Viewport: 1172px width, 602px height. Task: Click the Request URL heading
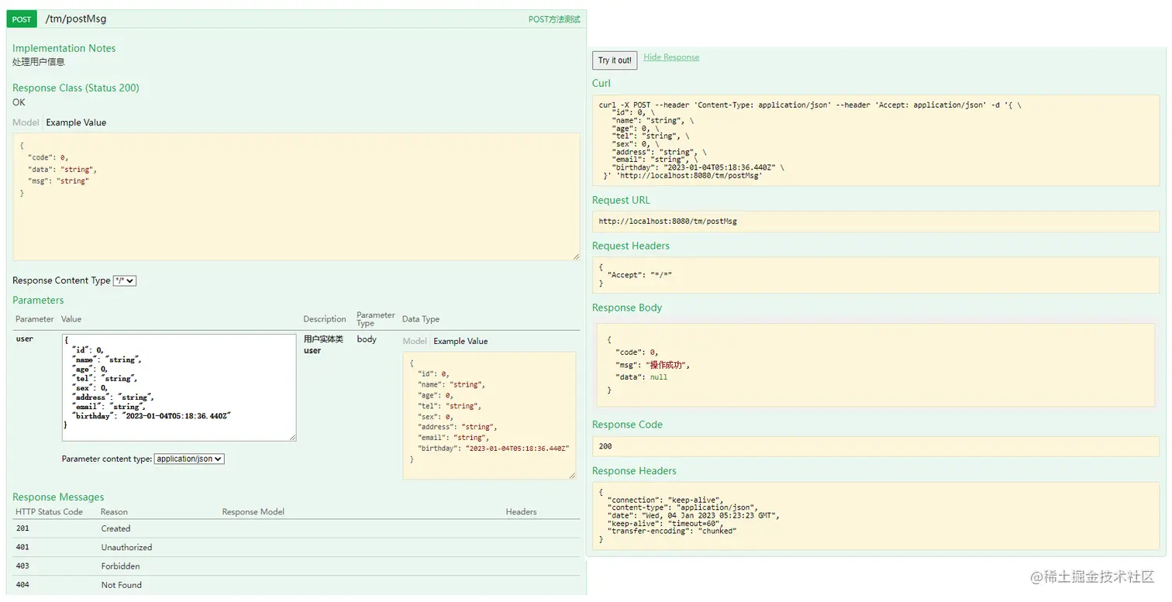(621, 201)
